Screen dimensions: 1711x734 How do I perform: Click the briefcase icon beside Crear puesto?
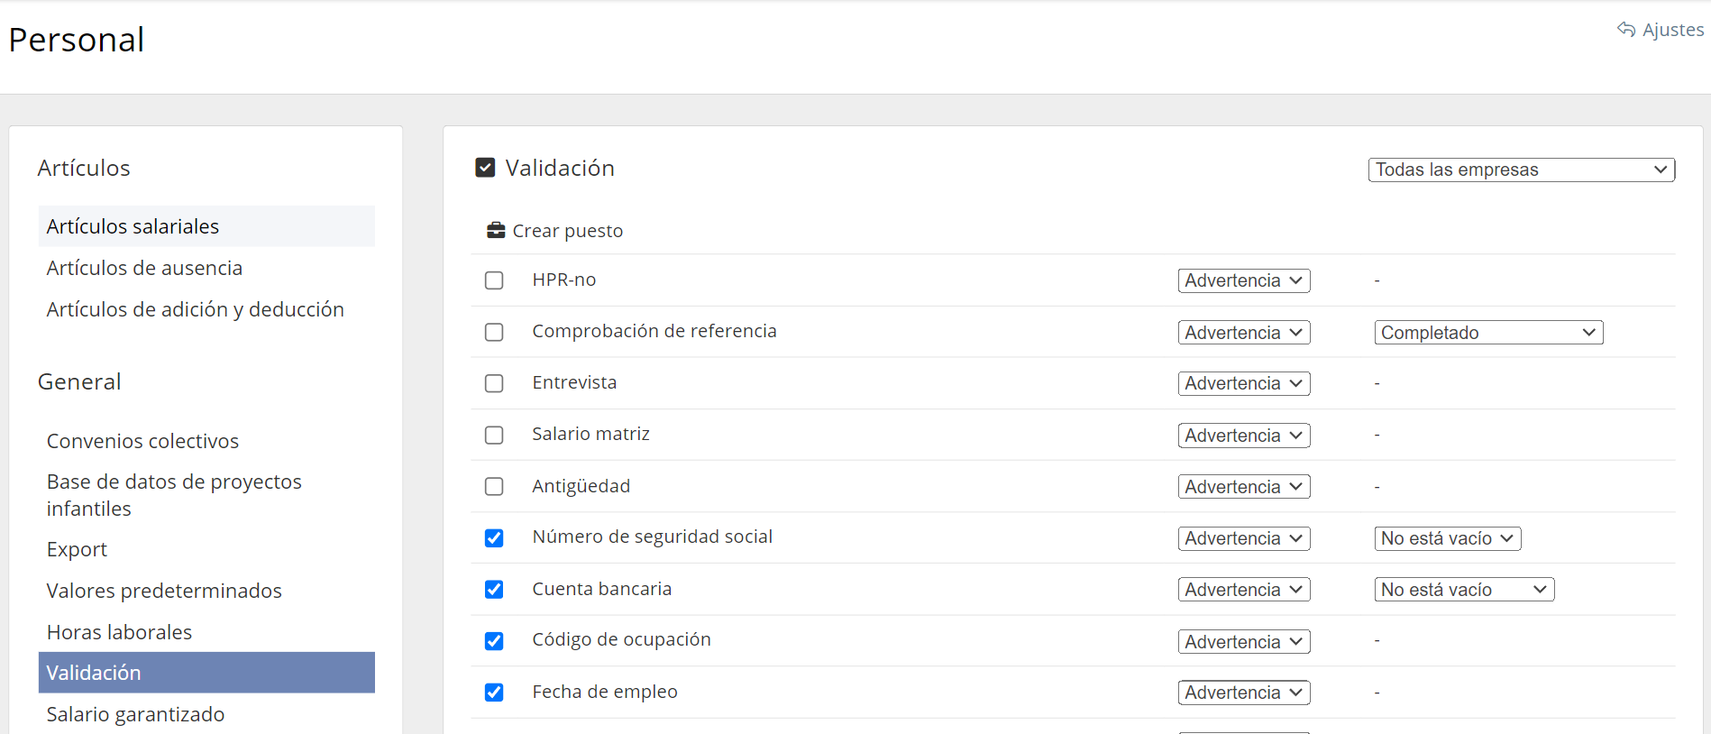click(496, 231)
